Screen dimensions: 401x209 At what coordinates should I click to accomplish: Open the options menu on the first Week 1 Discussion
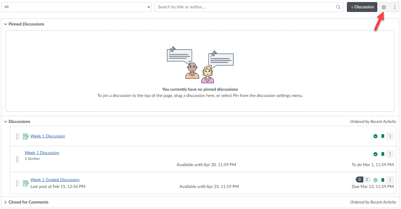point(390,136)
